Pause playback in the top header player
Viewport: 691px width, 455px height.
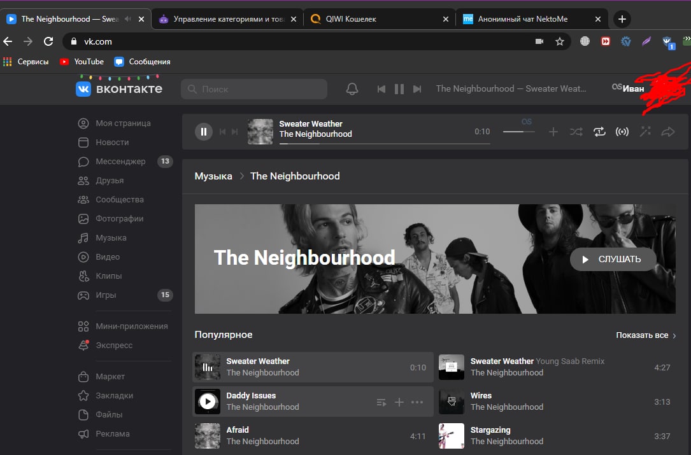point(399,89)
